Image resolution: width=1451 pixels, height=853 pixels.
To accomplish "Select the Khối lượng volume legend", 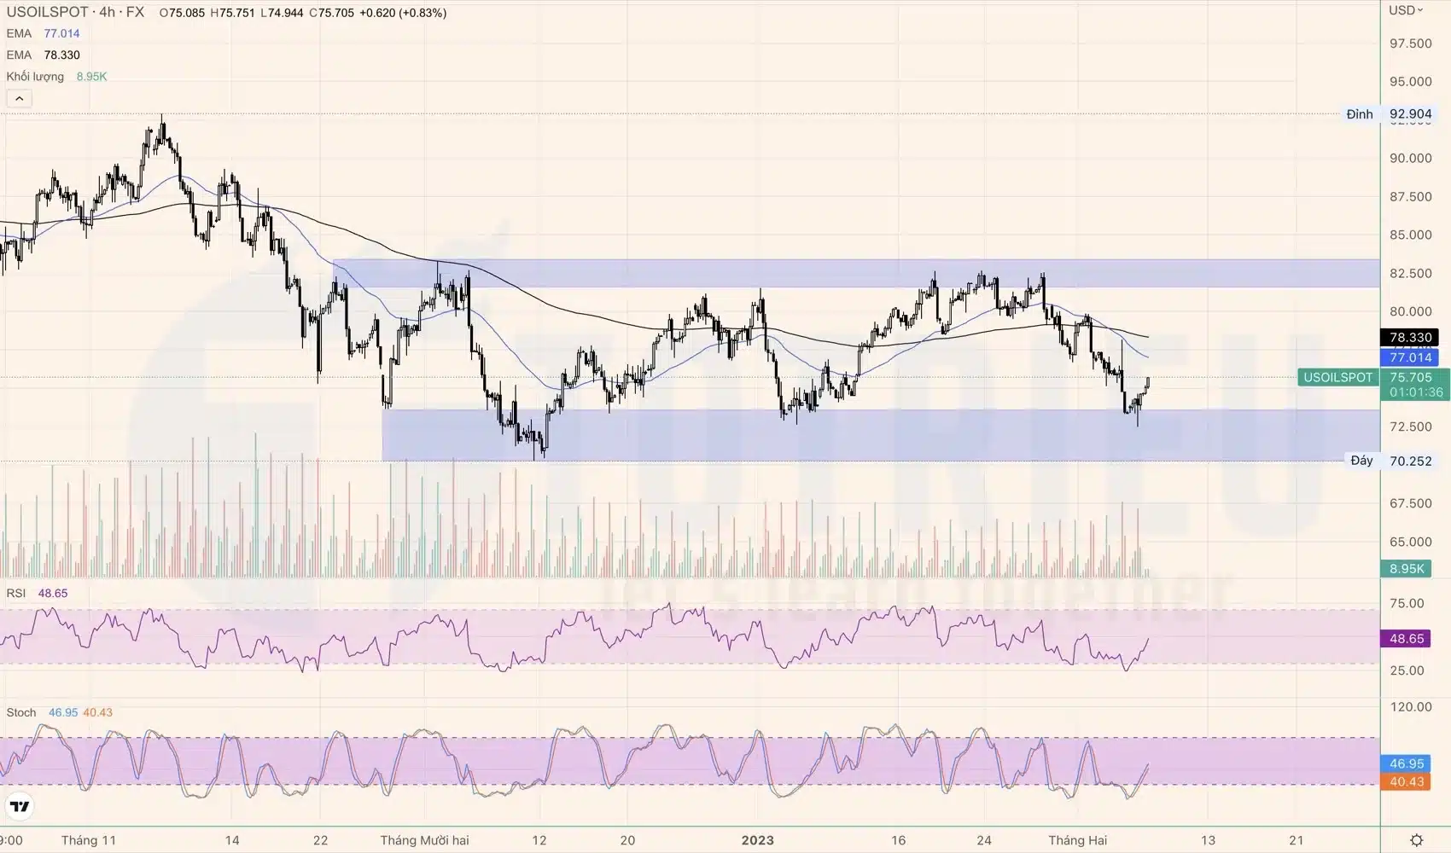I will [55, 77].
